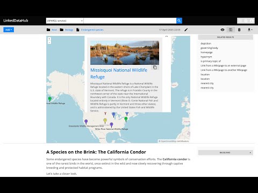Select the blue marker near Great Lakes

click(113, 115)
